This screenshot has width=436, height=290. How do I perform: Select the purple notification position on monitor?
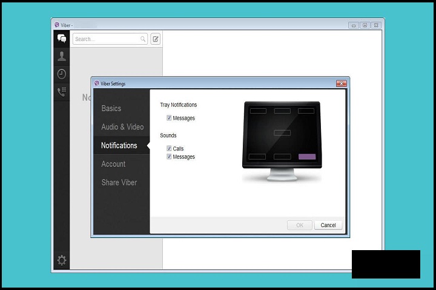pos(307,156)
